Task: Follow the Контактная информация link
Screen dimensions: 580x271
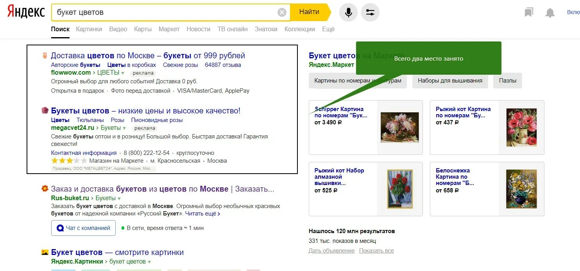Action: [x=84, y=153]
